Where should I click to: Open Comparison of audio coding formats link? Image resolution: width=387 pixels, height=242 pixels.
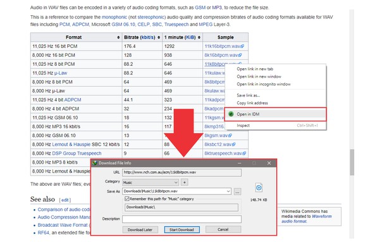point(64,209)
